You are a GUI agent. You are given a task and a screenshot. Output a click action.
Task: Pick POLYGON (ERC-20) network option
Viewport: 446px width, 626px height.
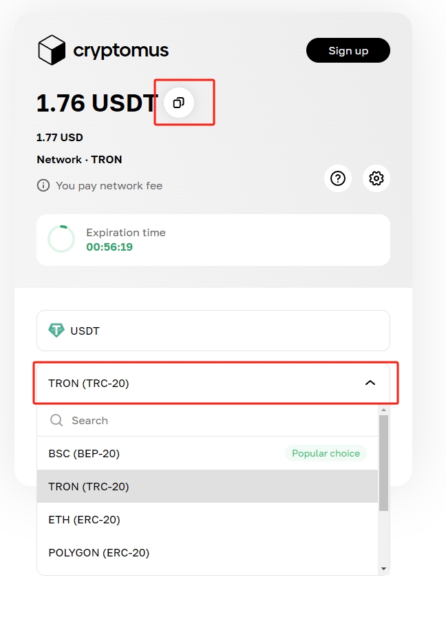98,552
